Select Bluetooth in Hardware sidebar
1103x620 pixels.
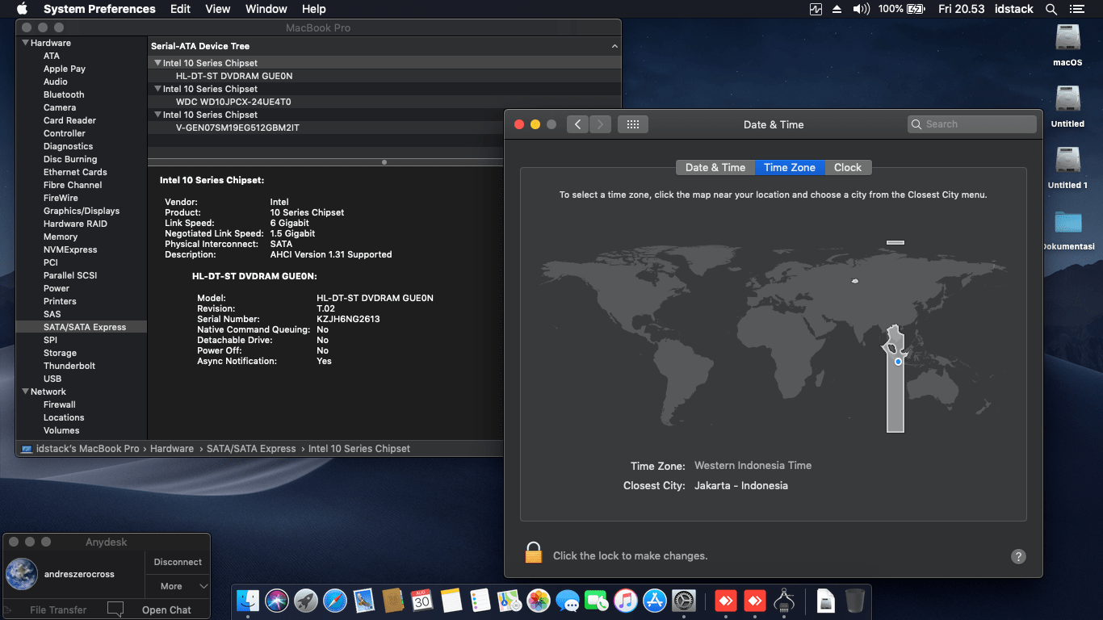[64, 94]
